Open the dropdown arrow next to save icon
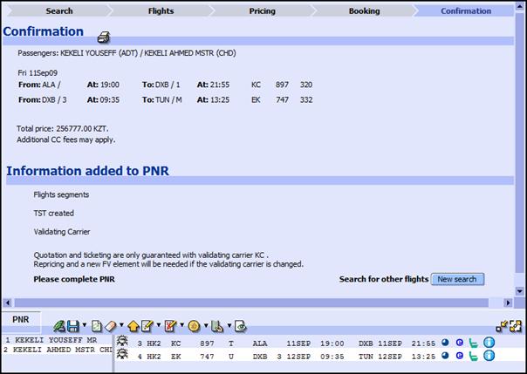The image size is (527, 374). click(85, 327)
